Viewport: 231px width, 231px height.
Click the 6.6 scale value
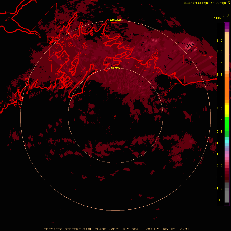219,74
